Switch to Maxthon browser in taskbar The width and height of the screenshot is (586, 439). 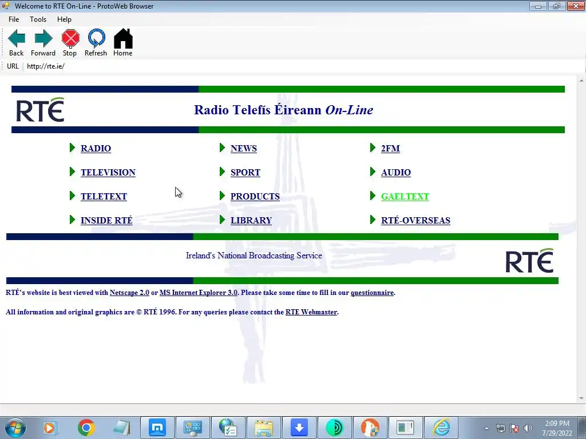point(157,428)
